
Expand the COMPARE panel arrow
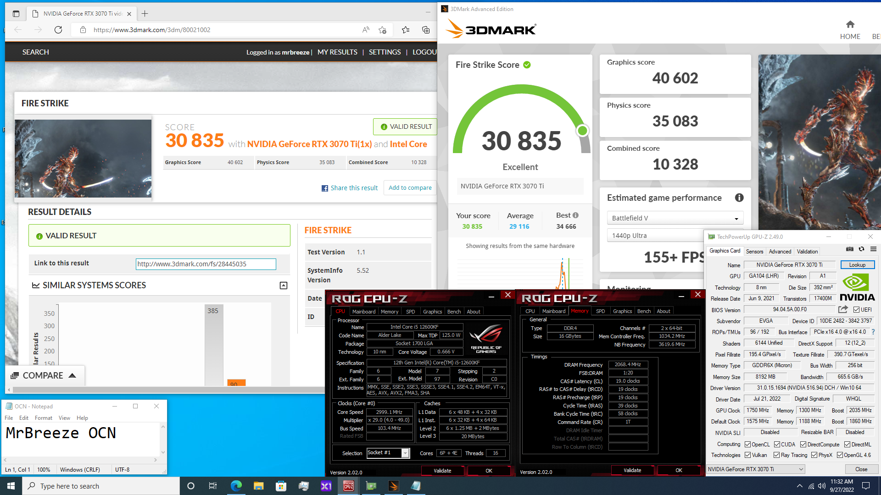72,376
